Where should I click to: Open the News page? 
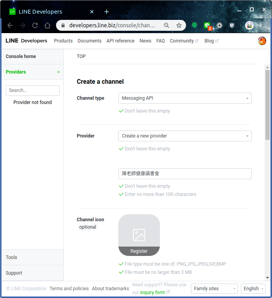[146, 41]
